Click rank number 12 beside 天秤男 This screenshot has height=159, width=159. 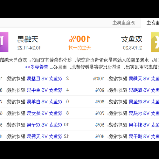click(66, 136)
